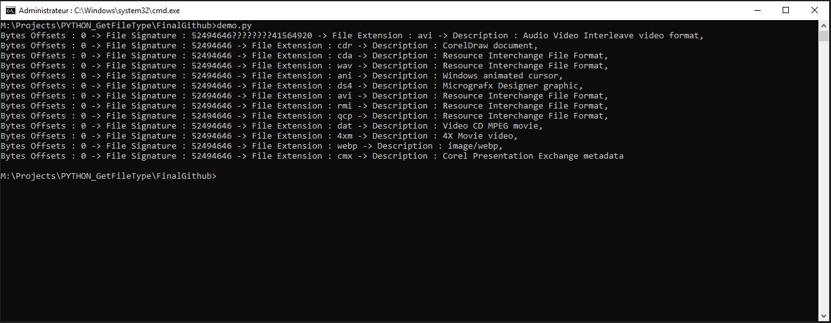
Task: Click the image/webp description text
Action: [x=475, y=146]
